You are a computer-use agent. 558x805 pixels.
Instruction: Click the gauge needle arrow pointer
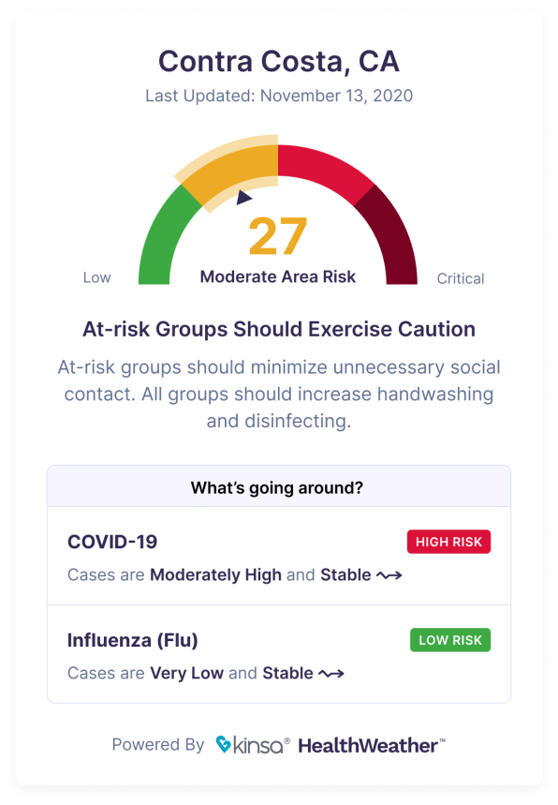tap(243, 197)
